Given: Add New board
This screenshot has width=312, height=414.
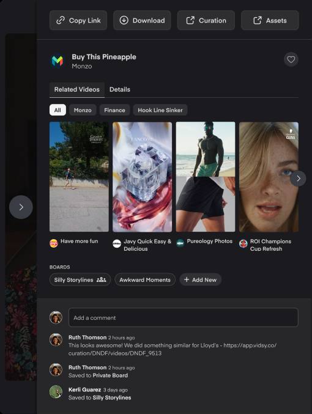Looking at the screenshot, I should (200, 279).
